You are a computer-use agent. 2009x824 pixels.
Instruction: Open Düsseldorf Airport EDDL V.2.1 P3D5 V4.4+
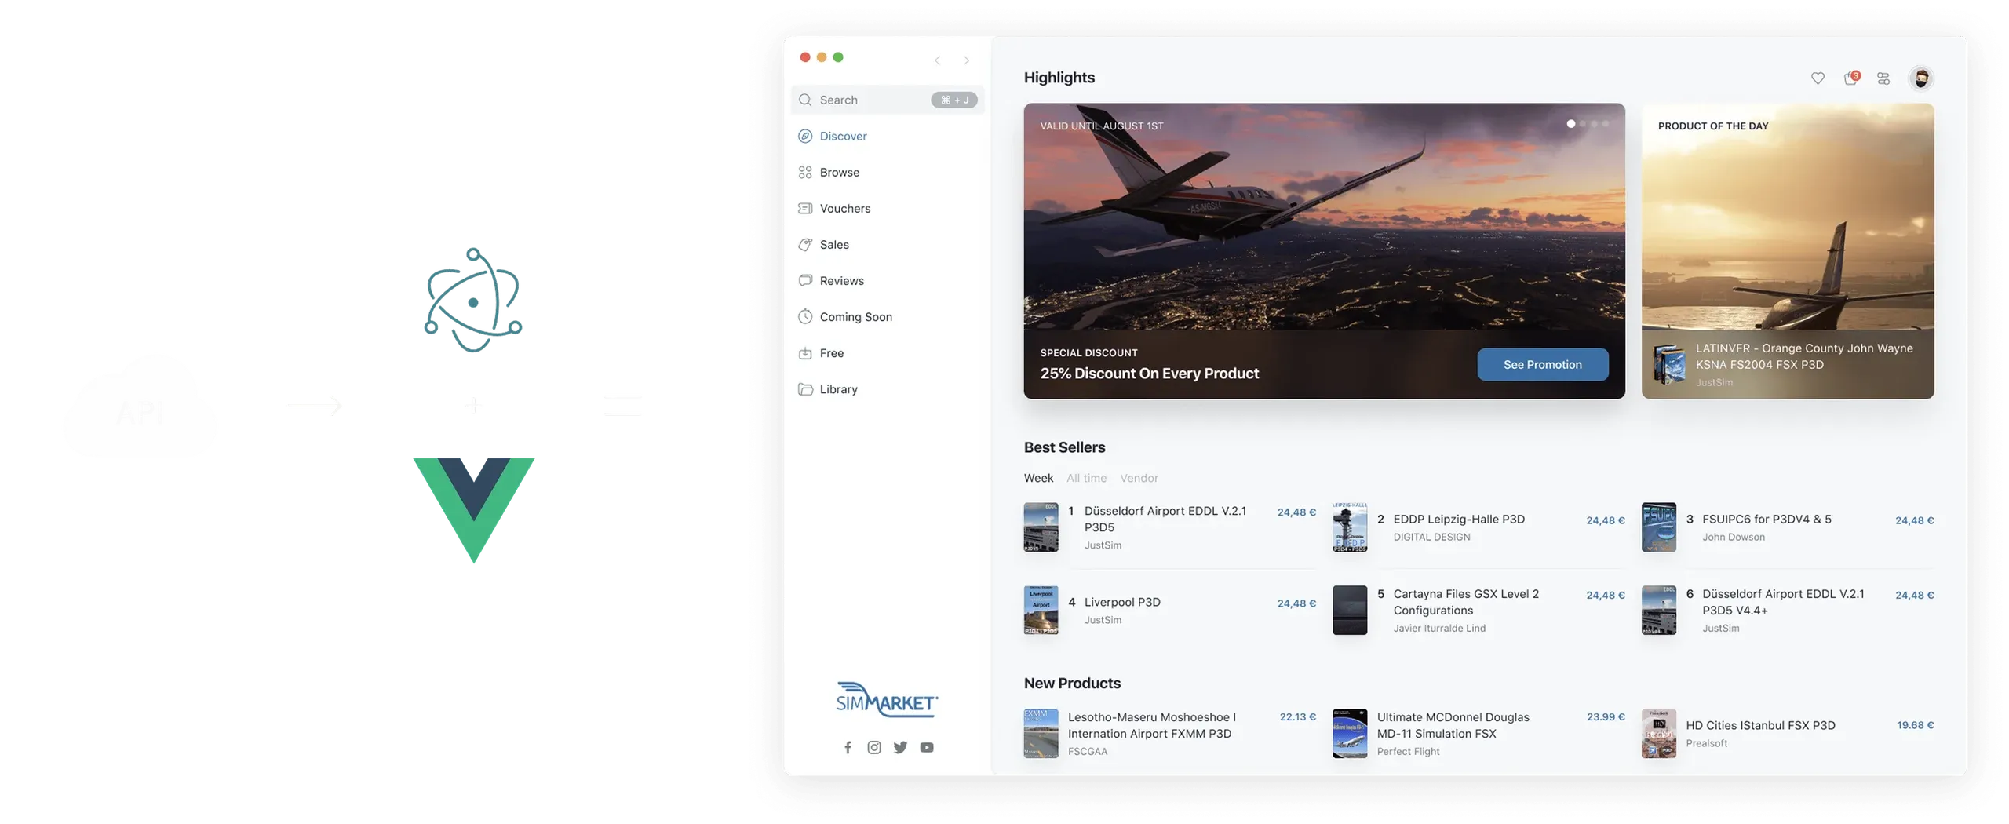1787,610
